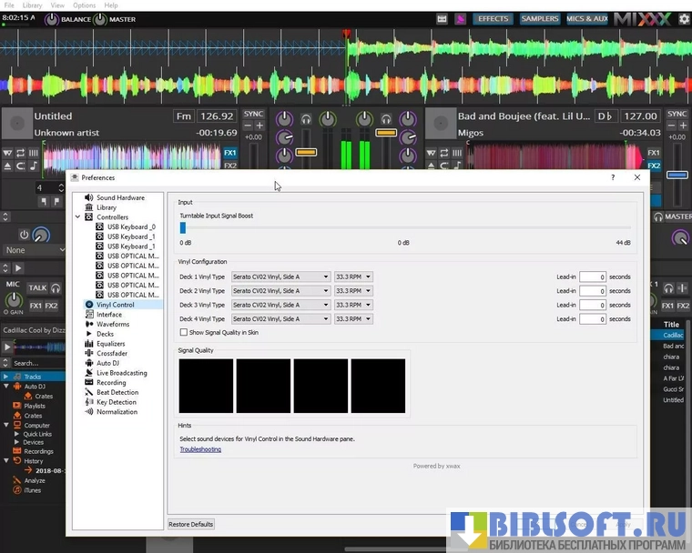Click the Restore Defaults button
Image resolution: width=692 pixels, height=553 pixels.
(x=191, y=524)
